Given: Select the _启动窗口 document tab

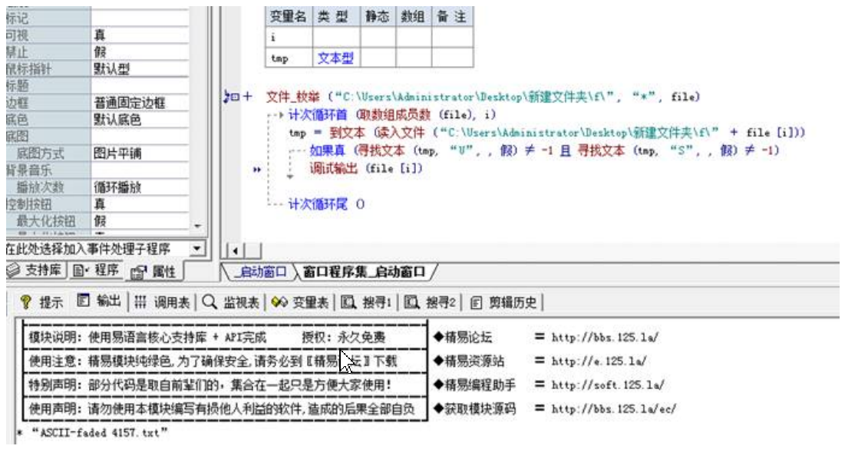Looking at the screenshot, I should (x=260, y=272).
